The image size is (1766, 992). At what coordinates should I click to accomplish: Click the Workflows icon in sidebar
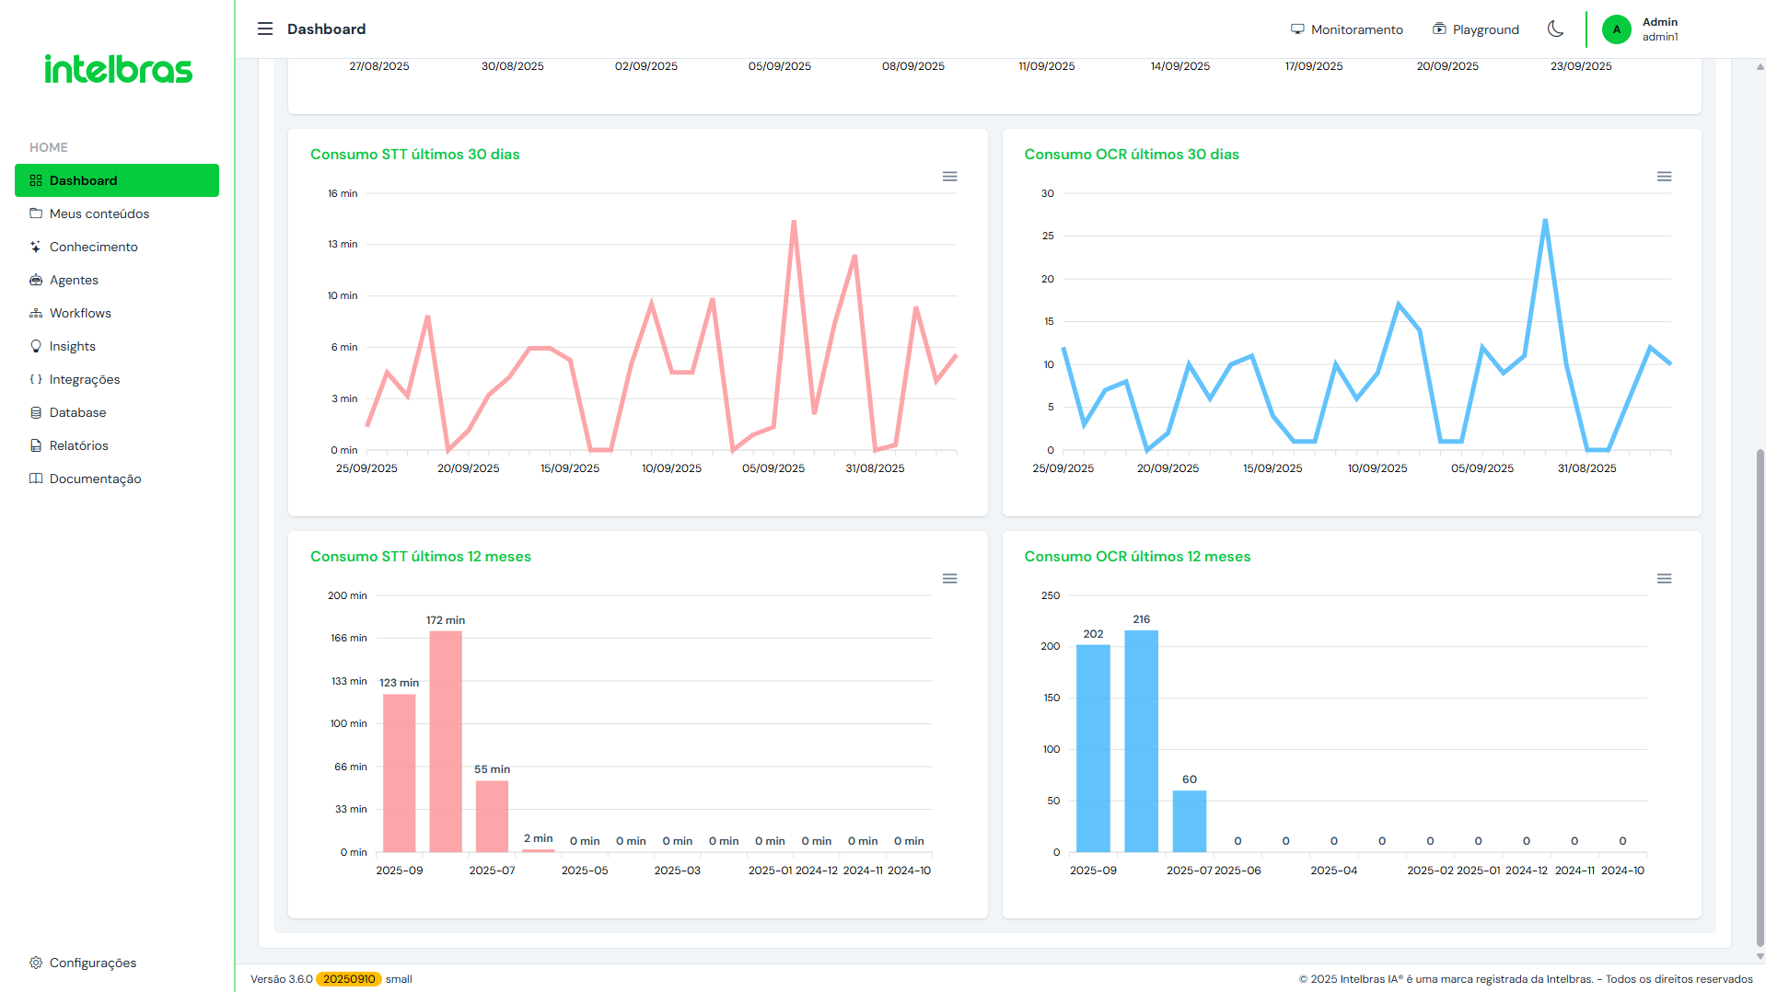click(x=36, y=313)
